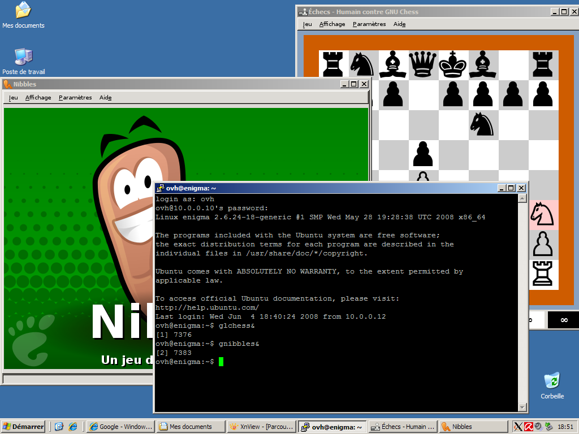This screenshot has height=434, width=579.
Task: Open the Poste de travail desktop icon
Action: point(23,58)
